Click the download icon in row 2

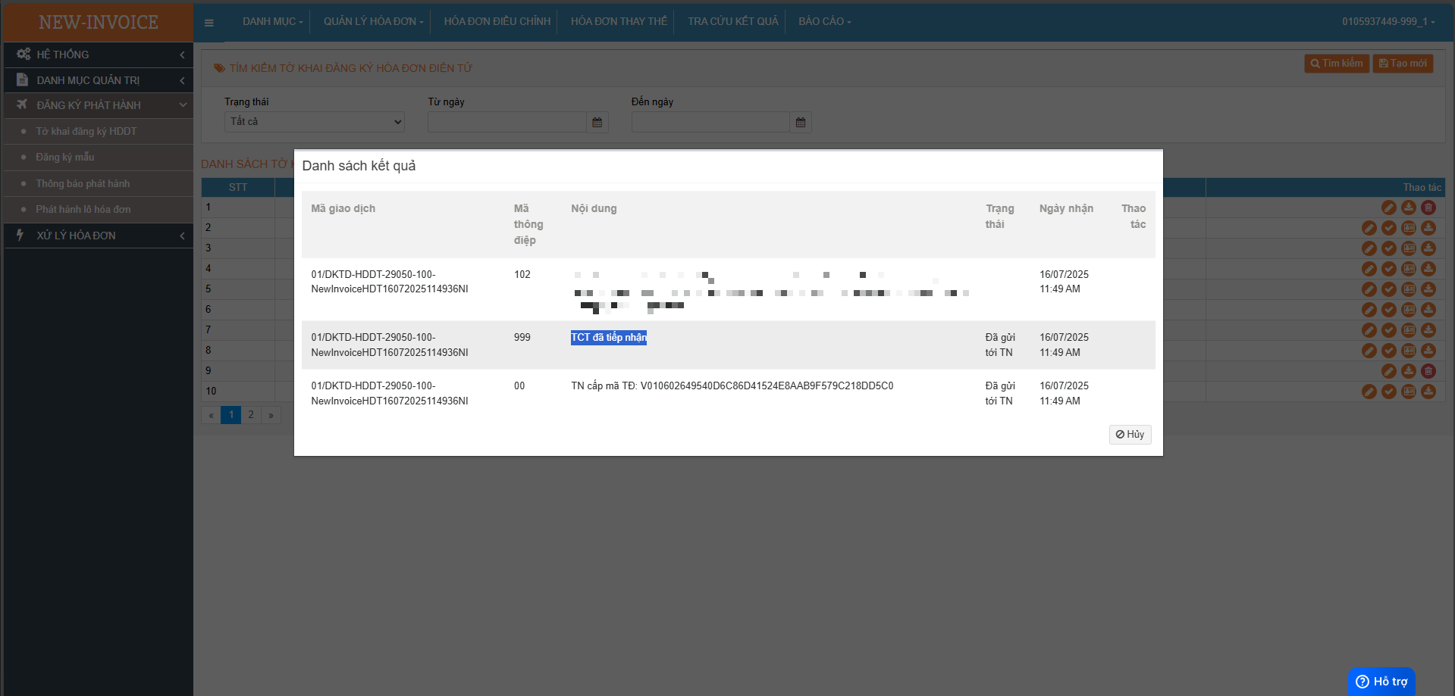coord(1428,227)
